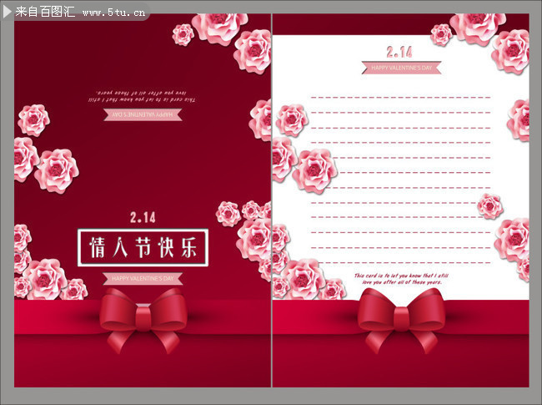The image size is (542, 405).
Task: Select the 2.14 date on the red cover
Action: click(143, 217)
